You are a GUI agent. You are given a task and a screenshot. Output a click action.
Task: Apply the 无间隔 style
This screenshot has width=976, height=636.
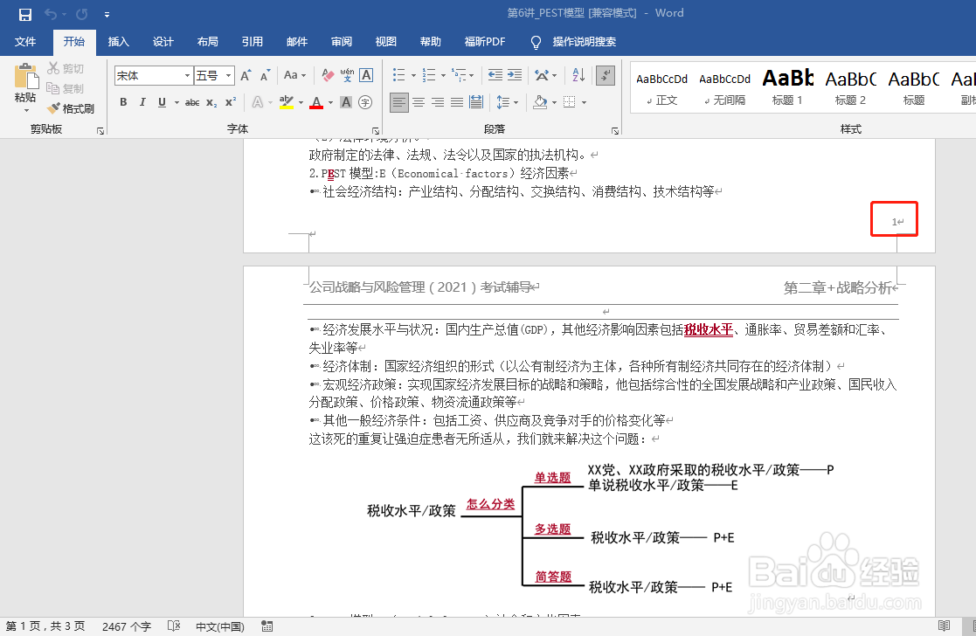tap(724, 87)
